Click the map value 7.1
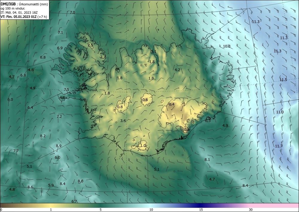299x212 pixels. [60, 33]
